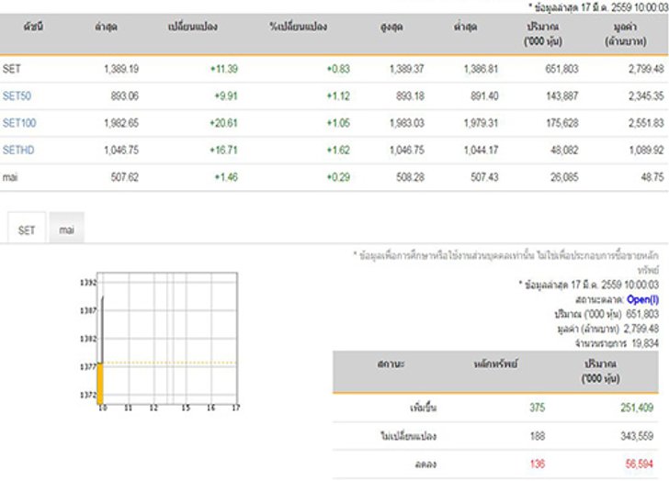Viewport: 669px width, 481px height.
Task: Click the decliners count 136
Action: point(538,464)
